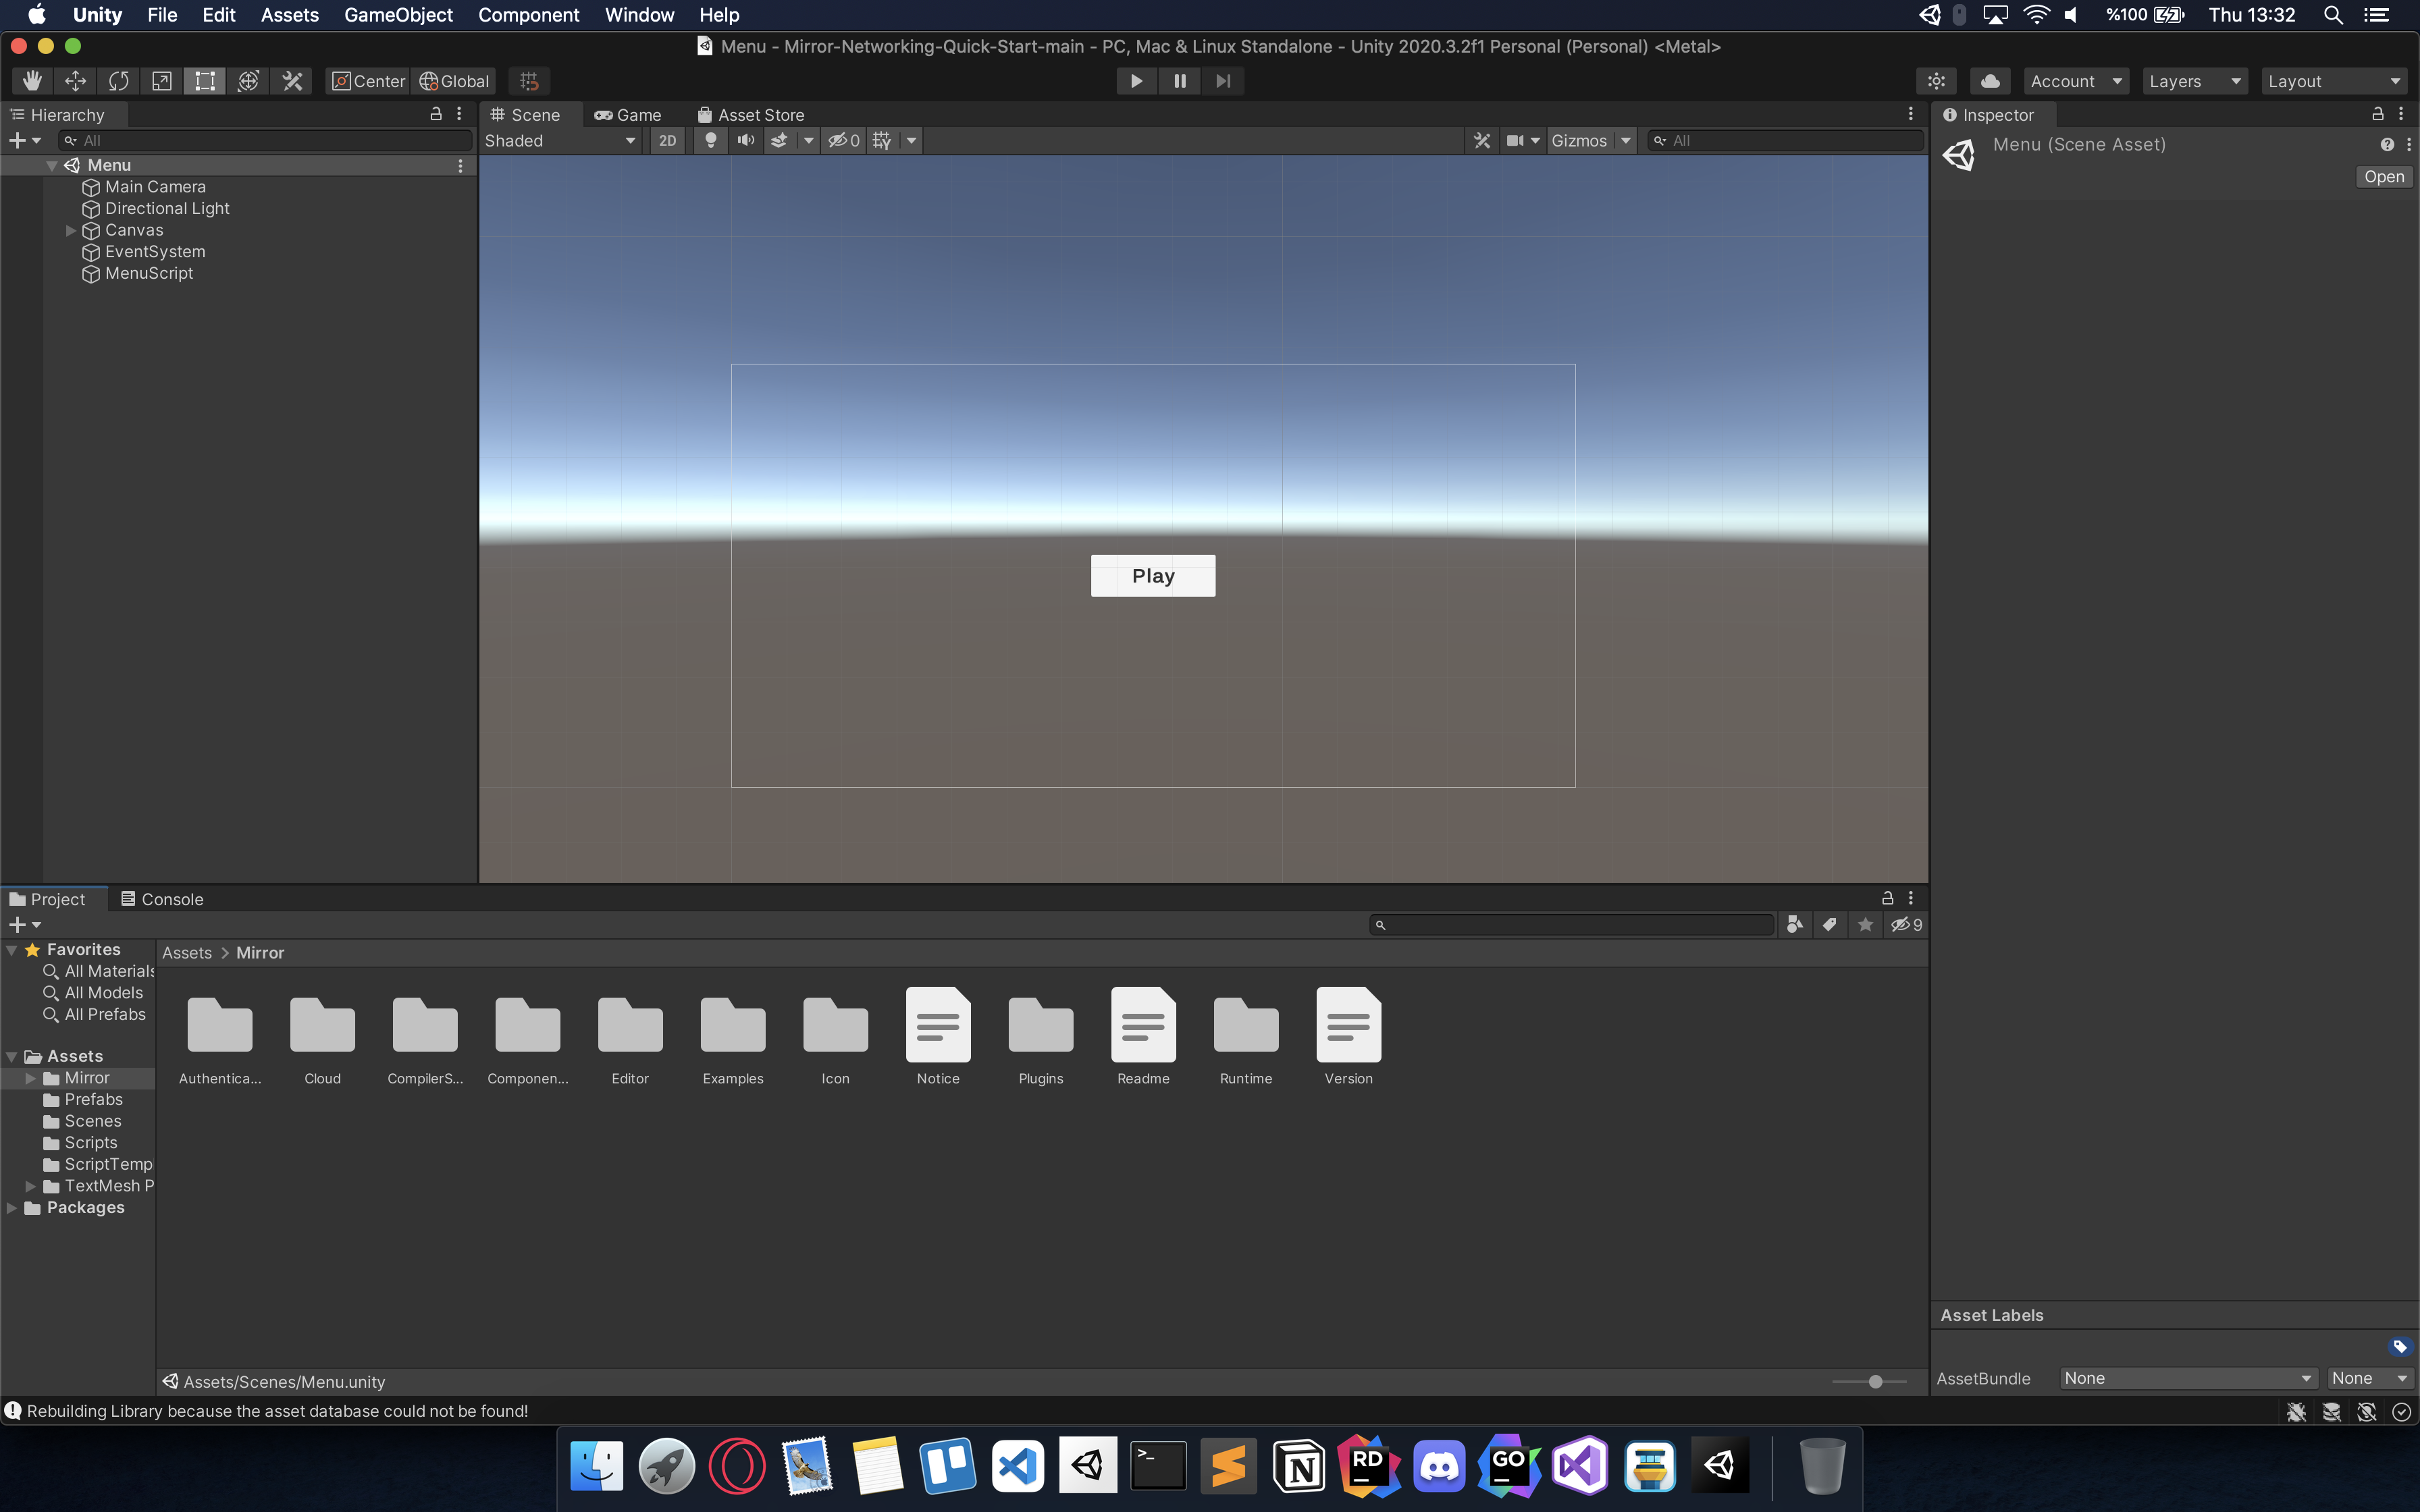This screenshot has height=1512, width=2420.
Task: Open the Layers dropdown
Action: tap(2194, 81)
